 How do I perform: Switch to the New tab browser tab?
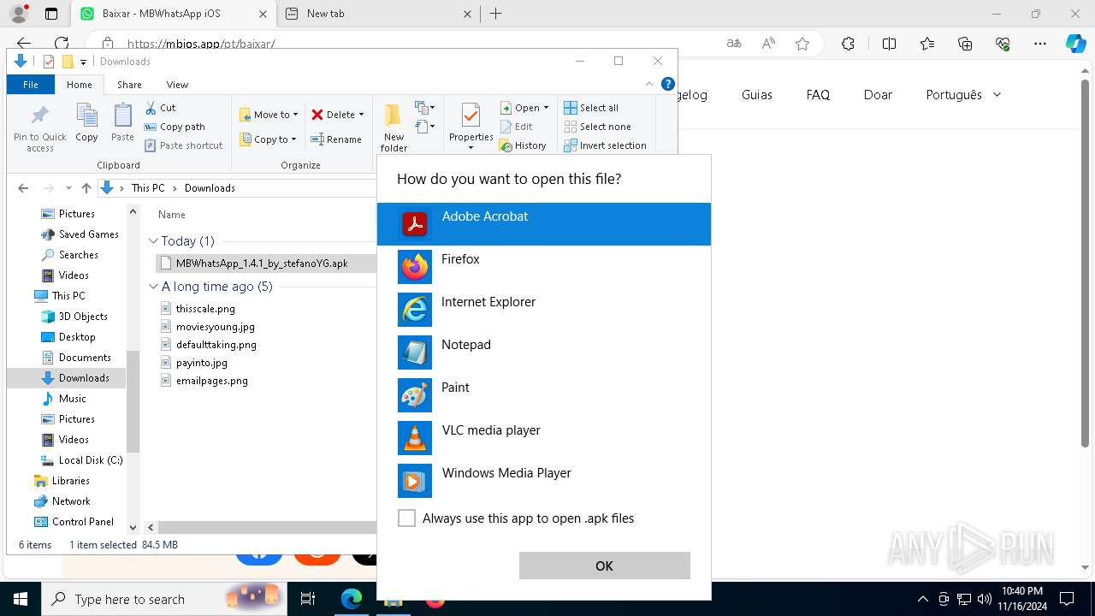tap(378, 14)
